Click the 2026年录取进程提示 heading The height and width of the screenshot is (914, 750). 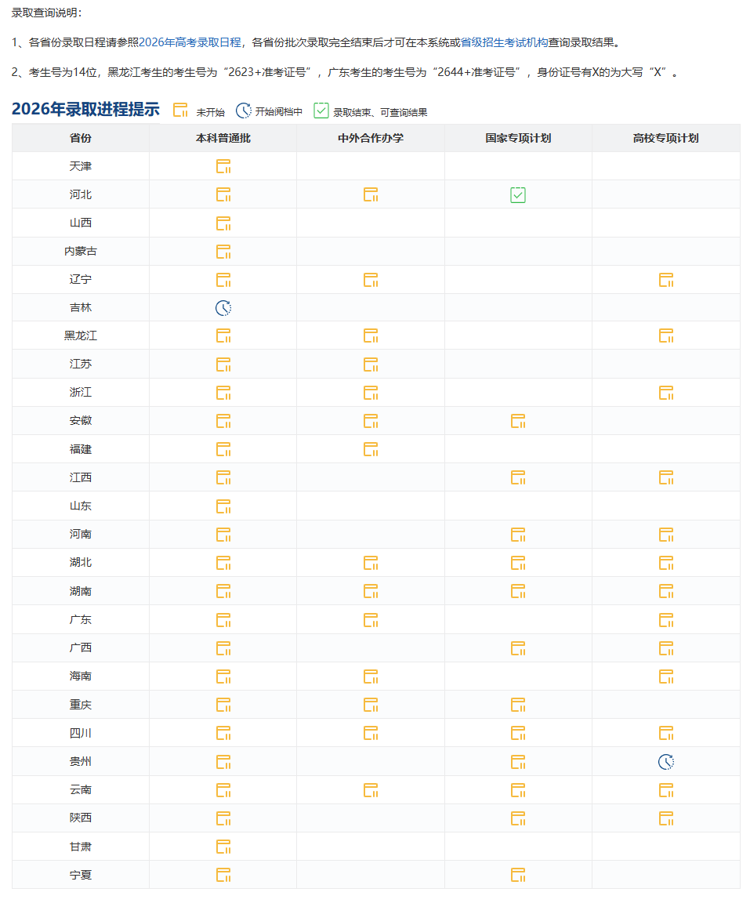(85, 109)
